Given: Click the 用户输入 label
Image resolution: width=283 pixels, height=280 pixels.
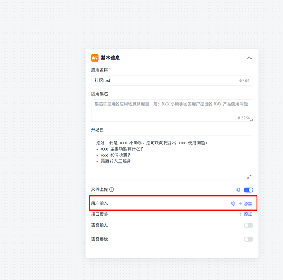Looking at the screenshot, I should (99, 203).
